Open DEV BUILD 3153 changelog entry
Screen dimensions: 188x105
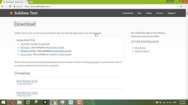(27, 93)
